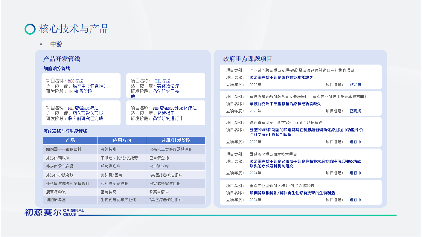This screenshot has height=237, width=422.
Task: Open the 颅面骨缺损异体/异种再生性修复支架 project name
Action: click(292, 193)
